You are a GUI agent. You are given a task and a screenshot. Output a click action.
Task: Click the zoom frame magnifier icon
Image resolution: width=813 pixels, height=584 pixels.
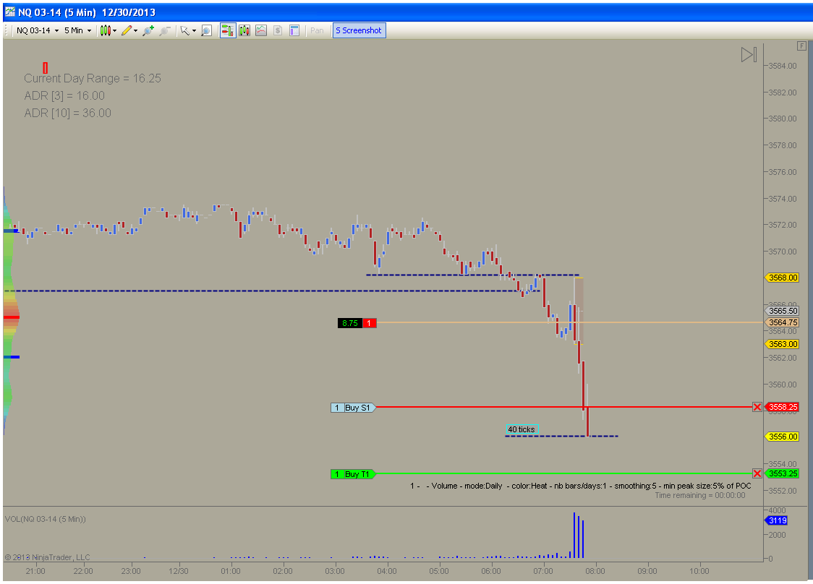click(x=206, y=30)
